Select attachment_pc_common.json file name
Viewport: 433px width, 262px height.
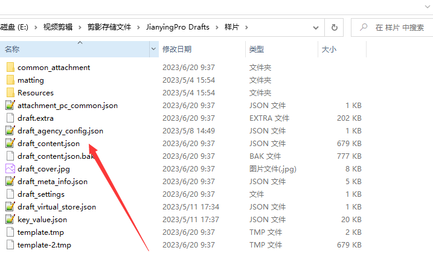pos(68,106)
